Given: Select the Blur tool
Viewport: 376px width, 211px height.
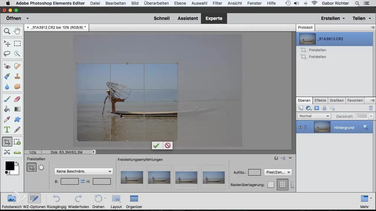Looking at the screenshot, I should point(7,86).
